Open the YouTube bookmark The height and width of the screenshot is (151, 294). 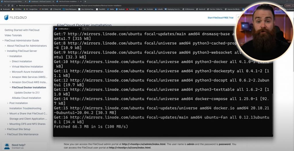pos(130,9)
